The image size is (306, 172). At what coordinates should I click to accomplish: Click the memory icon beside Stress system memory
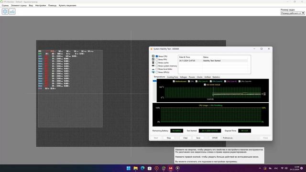[x=153, y=66]
